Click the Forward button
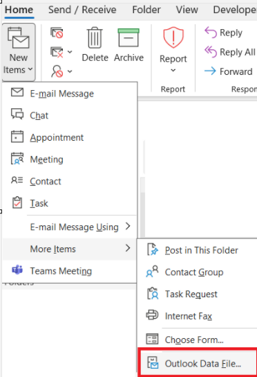Image resolution: width=257 pixels, height=377 pixels. (229, 71)
